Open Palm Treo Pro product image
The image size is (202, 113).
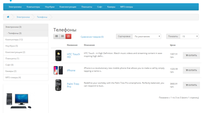coord(58,85)
